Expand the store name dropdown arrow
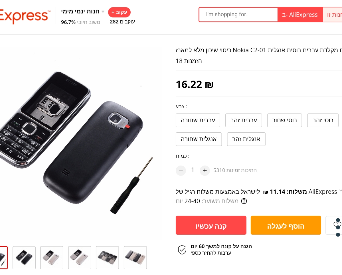342x275 pixels. tap(103, 12)
